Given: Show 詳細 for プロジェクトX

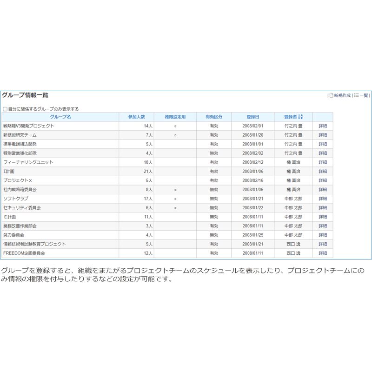Looking at the screenshot, I should point(323,180).
